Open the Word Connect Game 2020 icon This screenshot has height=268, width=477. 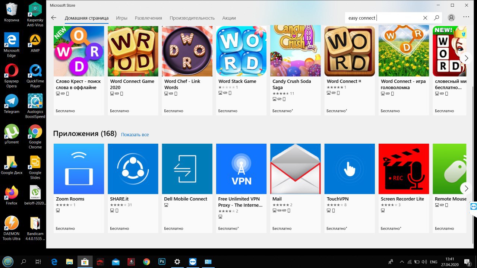point(133,51)
